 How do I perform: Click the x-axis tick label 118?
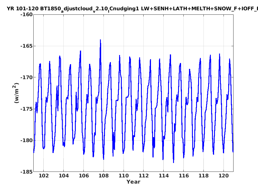pyautogui.click(x=204, y=176)
